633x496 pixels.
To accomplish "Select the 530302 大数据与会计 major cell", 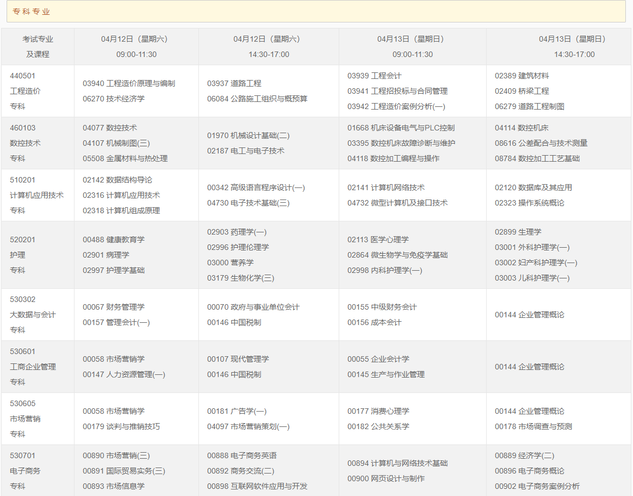I will click(x=38, y=315).
